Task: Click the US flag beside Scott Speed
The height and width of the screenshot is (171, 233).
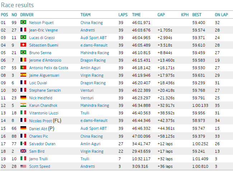Action: [23, 166]
